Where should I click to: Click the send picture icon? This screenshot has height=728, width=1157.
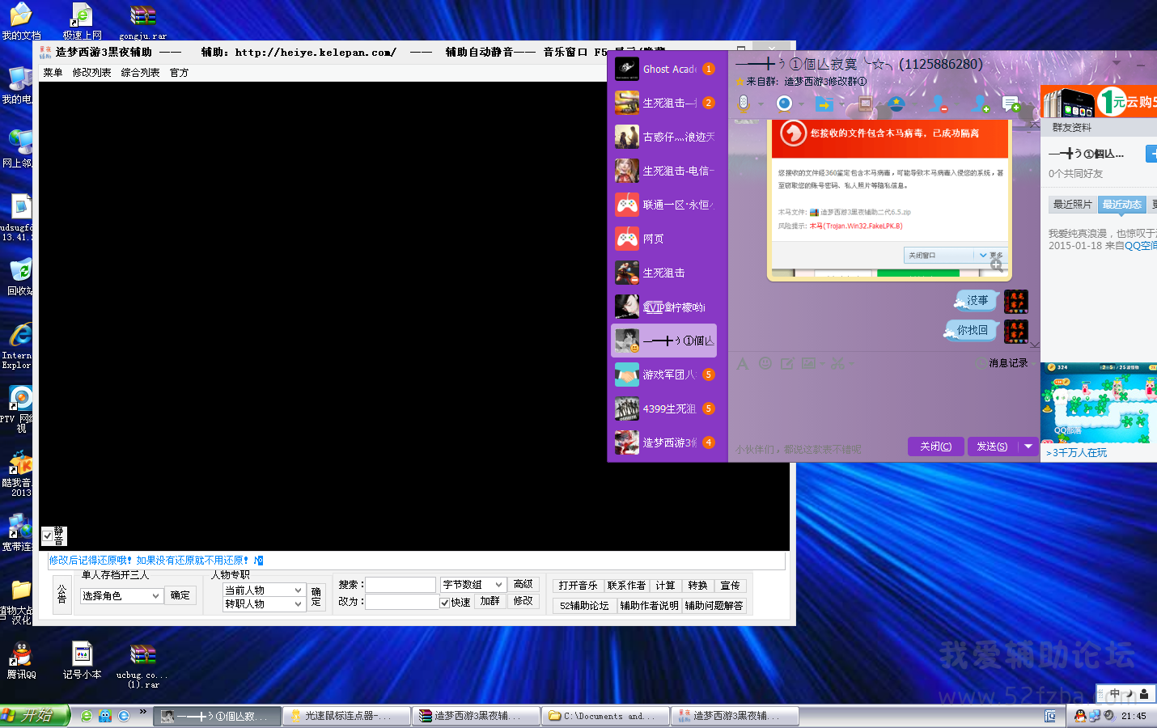(808, 364)
